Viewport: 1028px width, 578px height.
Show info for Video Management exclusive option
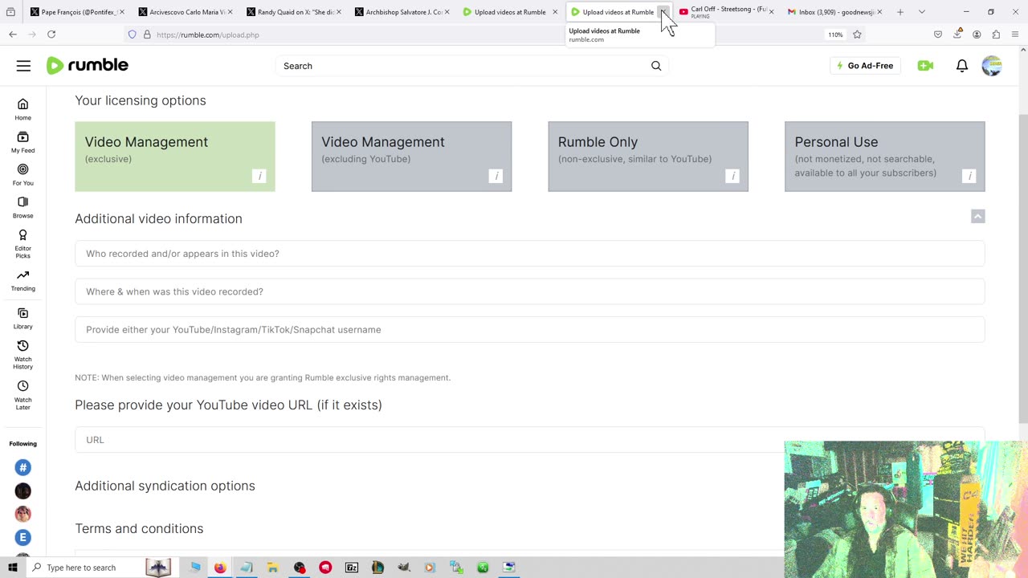click(259, 176)
